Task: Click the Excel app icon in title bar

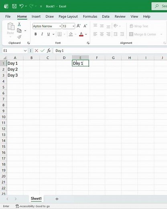Action: [6, 6]
